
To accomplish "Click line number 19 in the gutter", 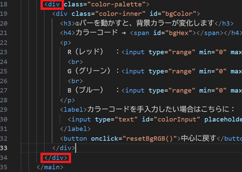I will click(4, 14).
